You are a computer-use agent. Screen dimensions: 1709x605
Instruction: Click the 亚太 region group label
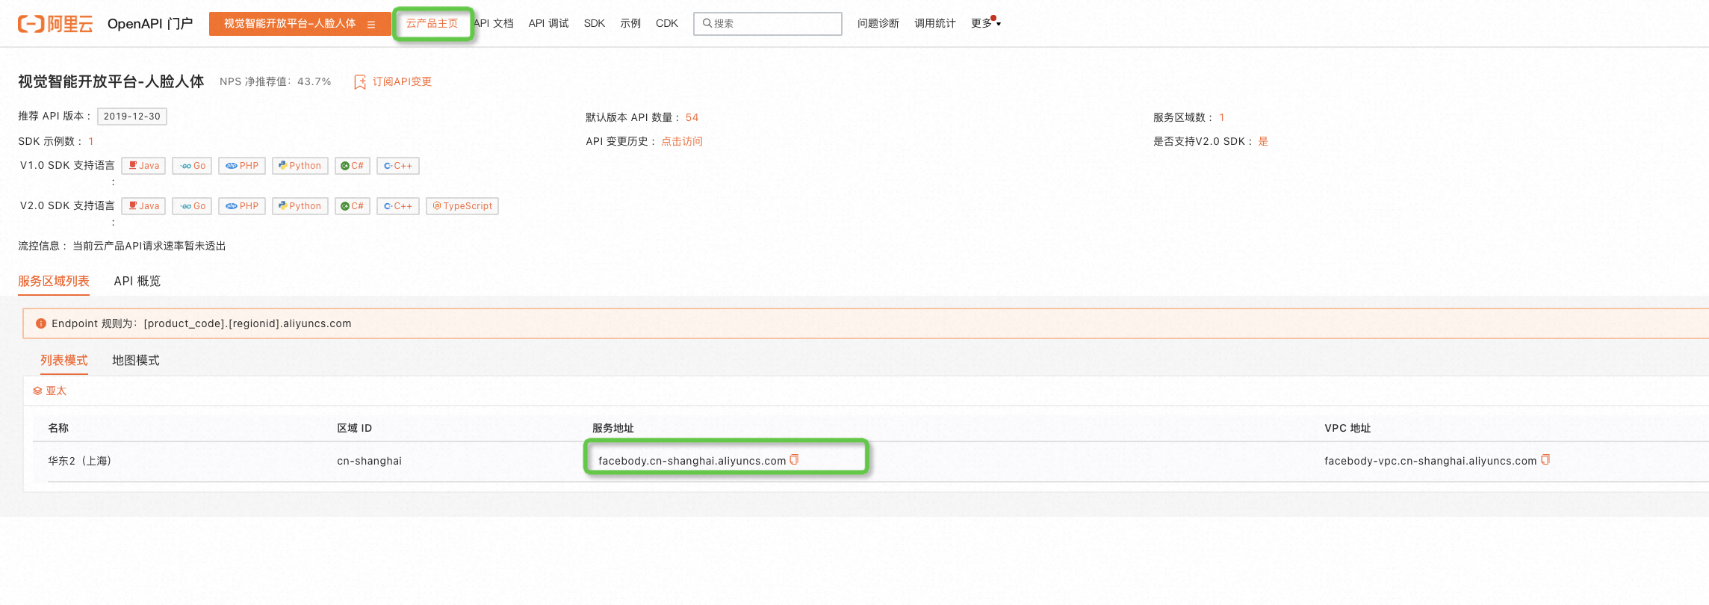pos(56,391)
